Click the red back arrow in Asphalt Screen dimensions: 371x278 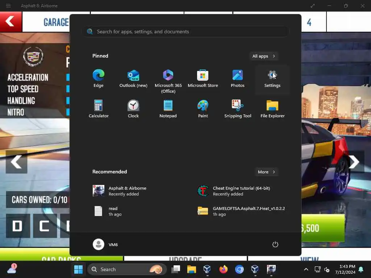[11, 21]
